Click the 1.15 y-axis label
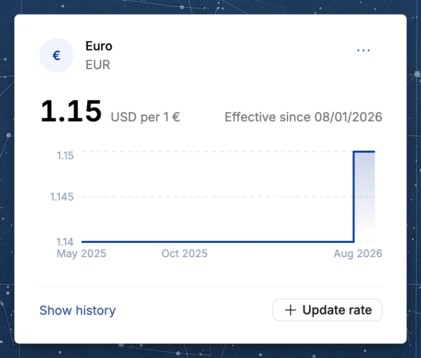421x358 pixels. coord(65,155)
